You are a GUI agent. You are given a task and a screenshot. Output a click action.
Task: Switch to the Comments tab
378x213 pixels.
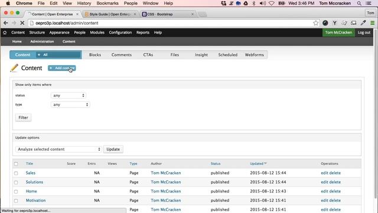122,55
